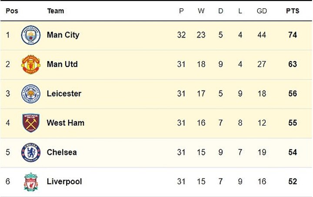Select the Chelsea team name
The width and height of the screenshot is (313, 197).
click(x=62, y=152)
